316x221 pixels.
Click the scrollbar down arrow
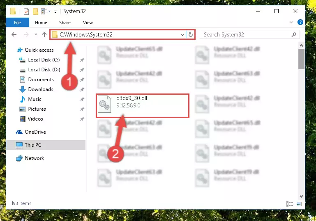pos(301,196)
